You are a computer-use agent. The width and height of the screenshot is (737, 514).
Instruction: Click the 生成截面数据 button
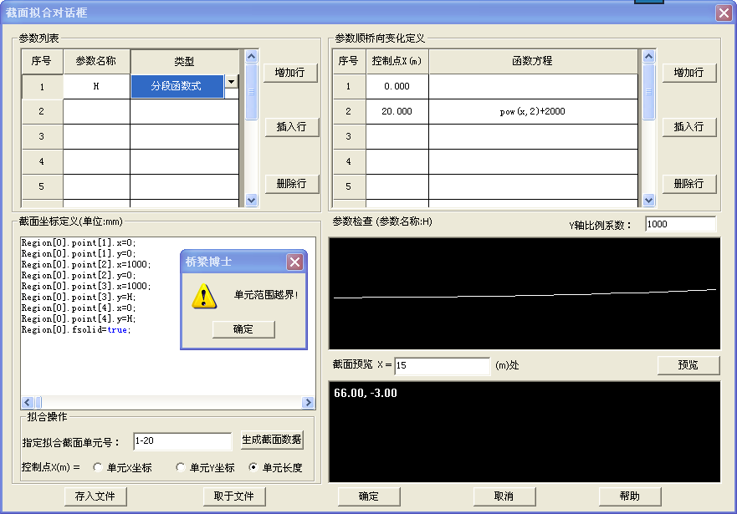coord(272,440)
